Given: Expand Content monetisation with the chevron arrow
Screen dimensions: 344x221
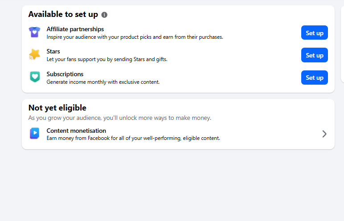Looking at the screenshot, I should coord(324,134).
